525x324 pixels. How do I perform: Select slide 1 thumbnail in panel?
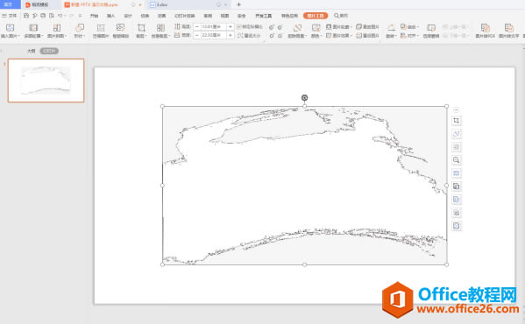point(46,81)
